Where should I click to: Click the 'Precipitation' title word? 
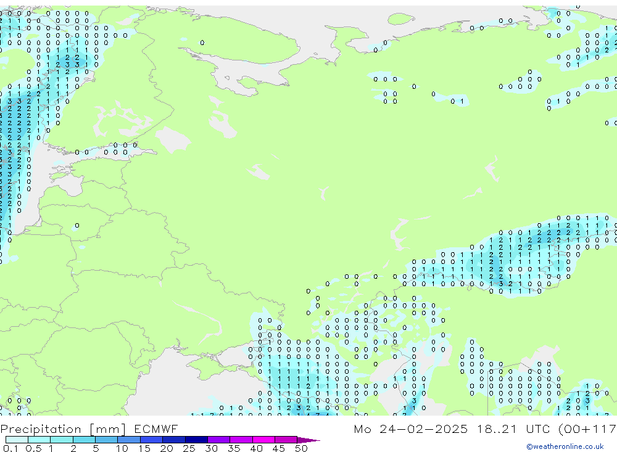pos(41,429)
